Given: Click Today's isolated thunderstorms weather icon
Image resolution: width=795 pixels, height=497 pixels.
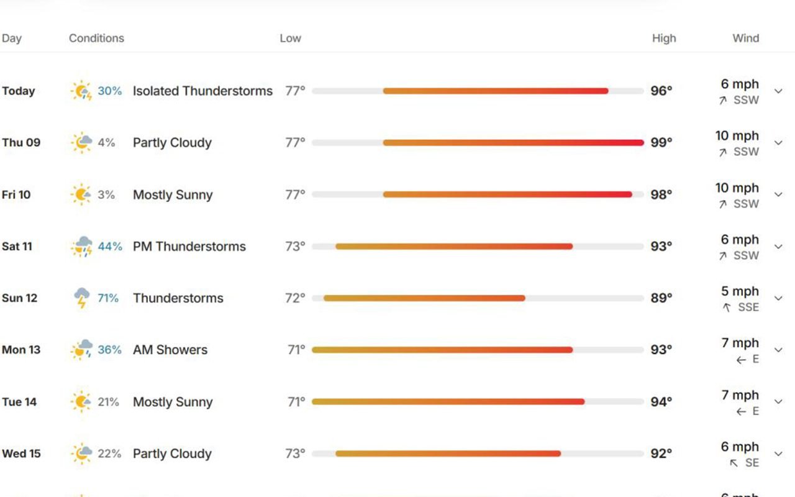Looking at the screenshot, I should 81,91.
